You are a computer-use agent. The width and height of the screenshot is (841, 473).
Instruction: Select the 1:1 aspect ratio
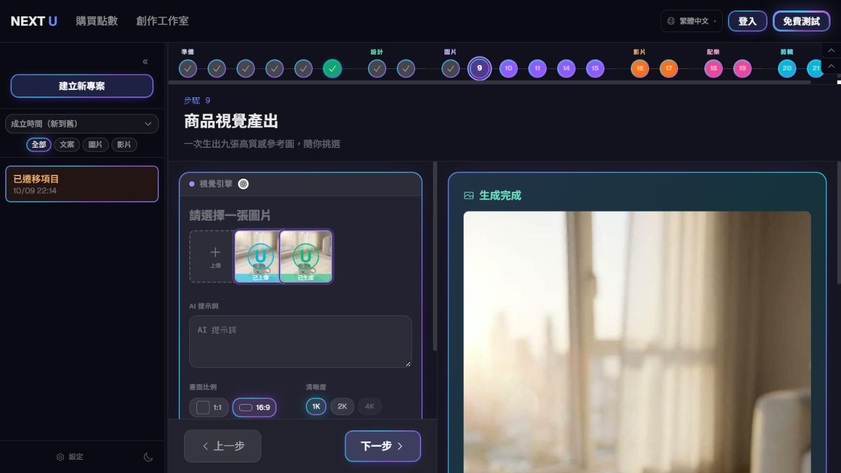click(x=209, y=407)
